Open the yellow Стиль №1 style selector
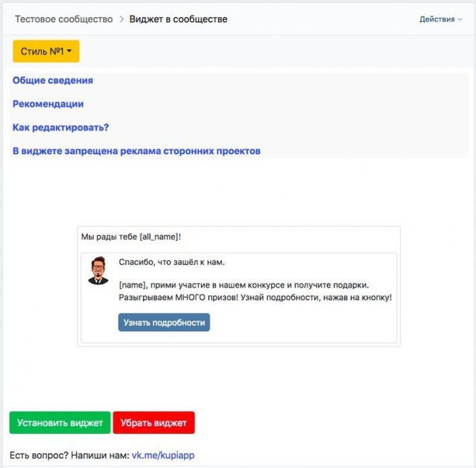The image size is (476, 468). coord(46,51)
